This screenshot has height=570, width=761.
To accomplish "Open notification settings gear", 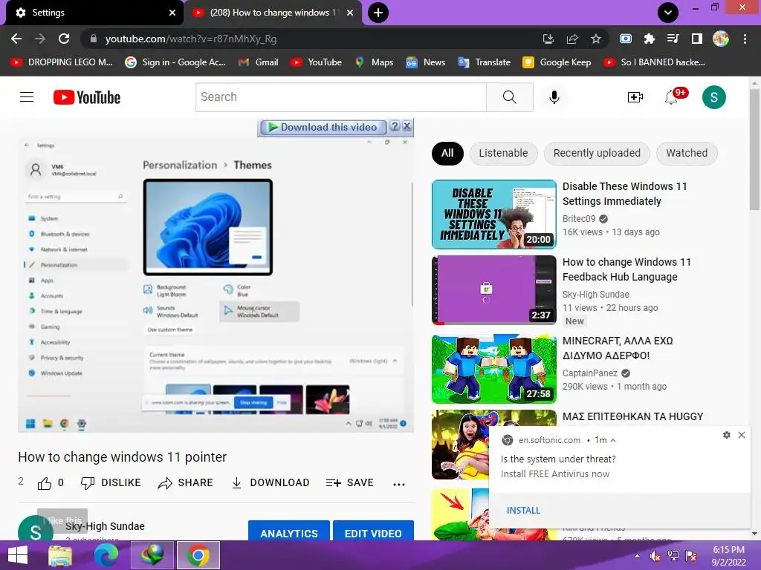I will coord(727,435).
